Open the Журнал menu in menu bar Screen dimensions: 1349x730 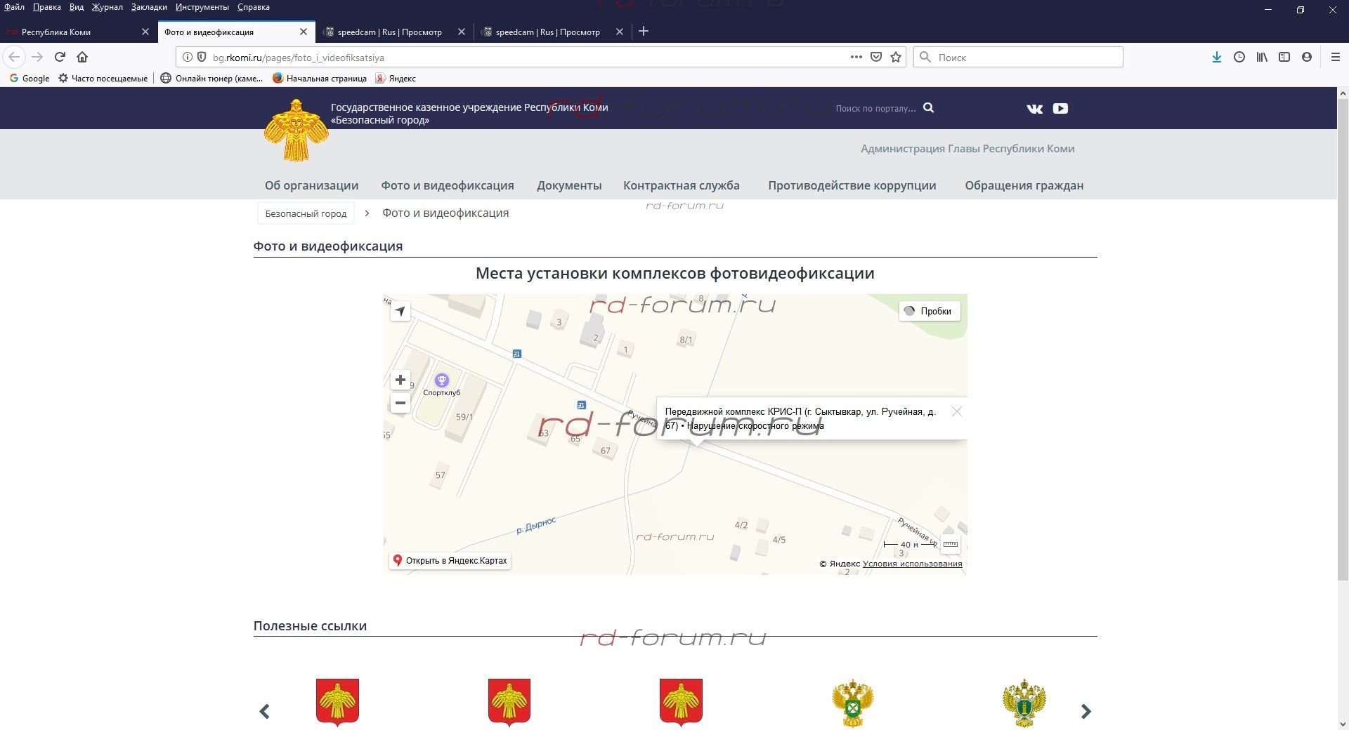tap(107, 7)
